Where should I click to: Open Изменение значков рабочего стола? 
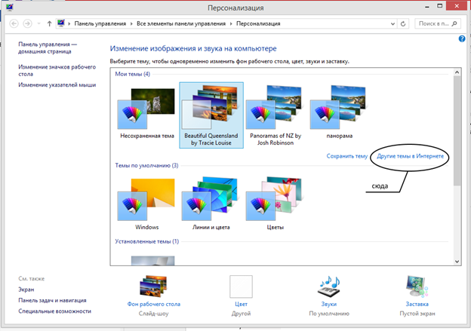[x=57, y=70]
